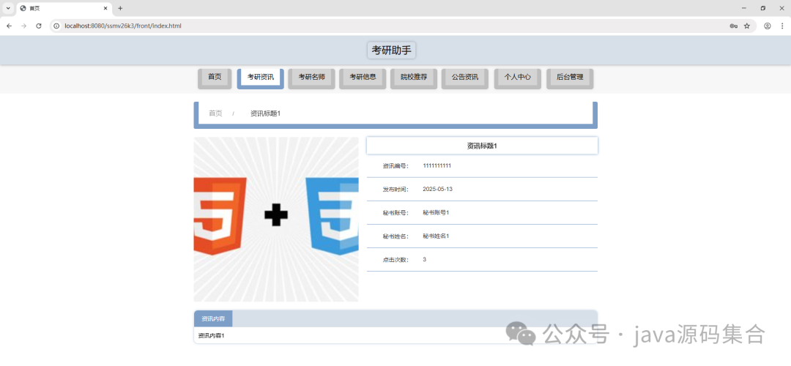Click the 资讯标题1 breadcrumb text
The height and width of the screenshot is (366, 791).
point(265,113)
